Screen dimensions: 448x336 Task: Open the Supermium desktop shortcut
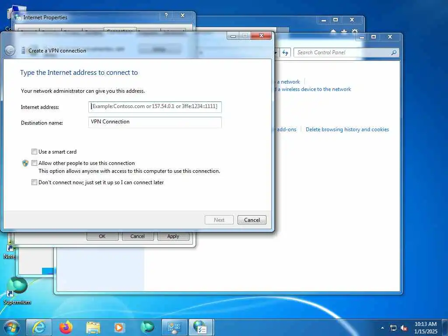17,290
